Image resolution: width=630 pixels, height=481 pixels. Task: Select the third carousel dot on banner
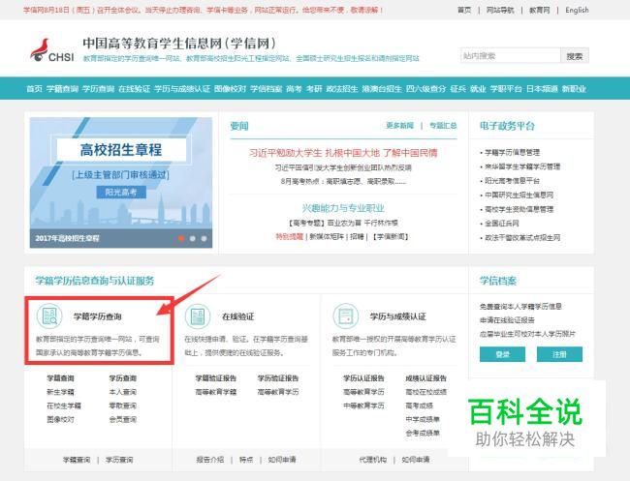pos(204,238)
